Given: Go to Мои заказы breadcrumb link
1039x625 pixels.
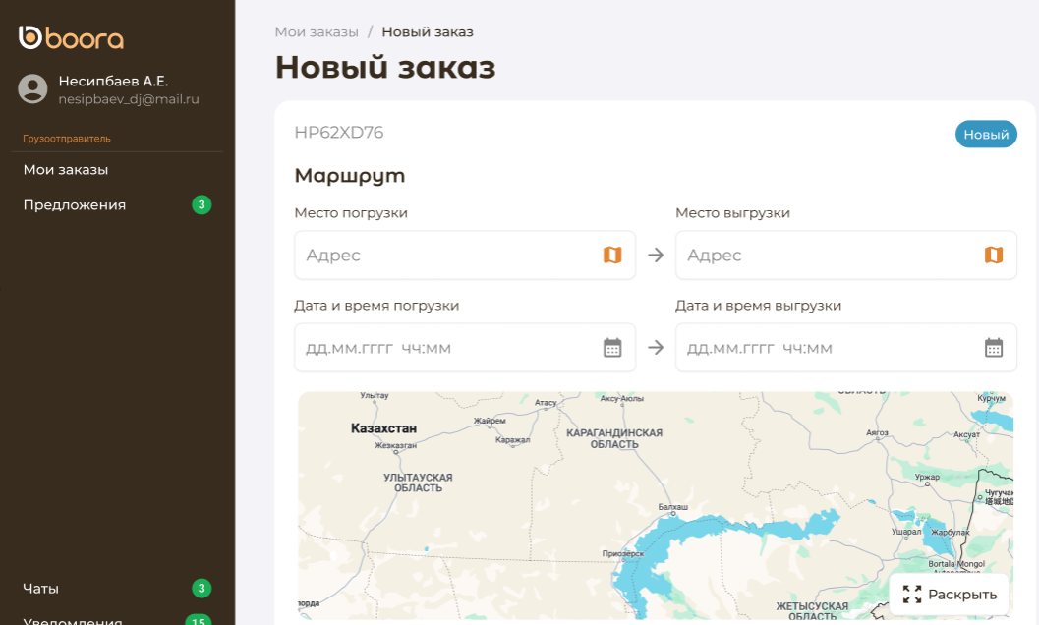Looking at the screenshot, I should [x=317, y=31].
